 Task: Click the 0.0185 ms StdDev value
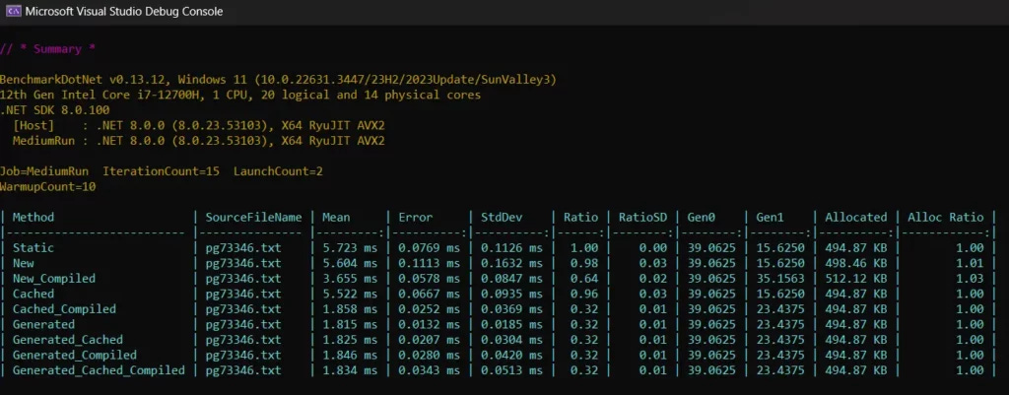(511, 324)
